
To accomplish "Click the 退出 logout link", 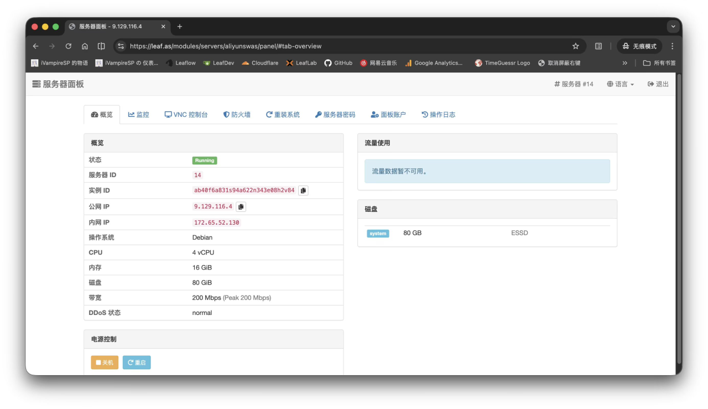I will point(658,84).
